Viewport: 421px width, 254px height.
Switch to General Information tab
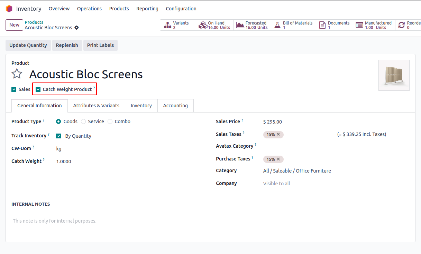39,106
